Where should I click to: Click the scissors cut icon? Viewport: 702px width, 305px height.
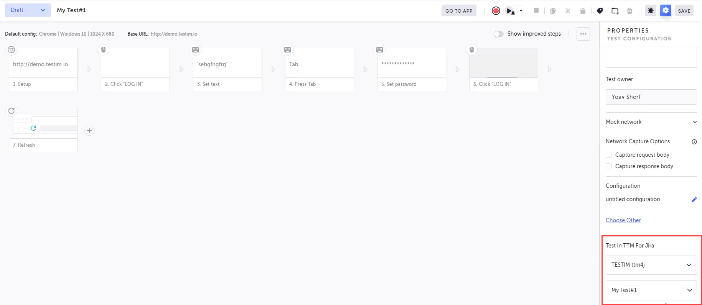coord(568,11)
